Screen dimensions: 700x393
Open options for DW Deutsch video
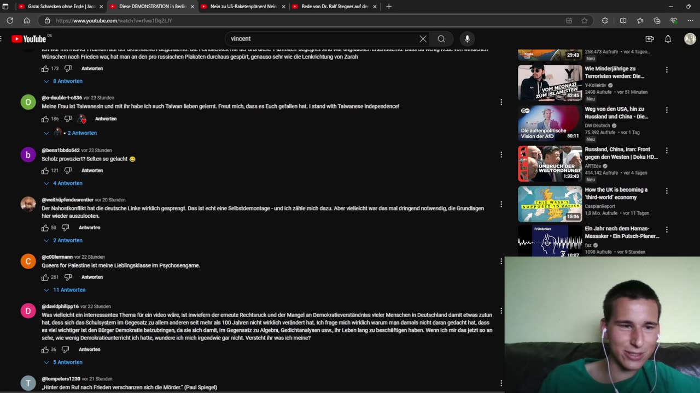[x=667, y=110]
